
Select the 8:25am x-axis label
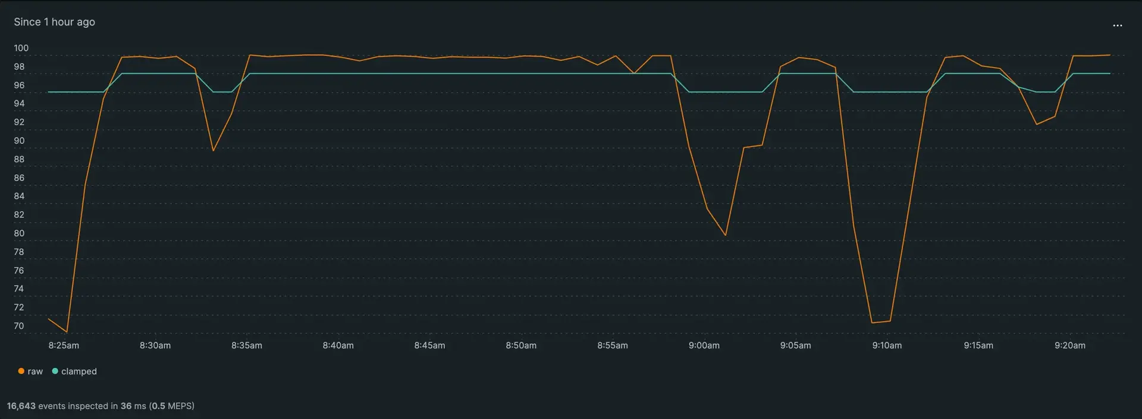click(64, 345)
